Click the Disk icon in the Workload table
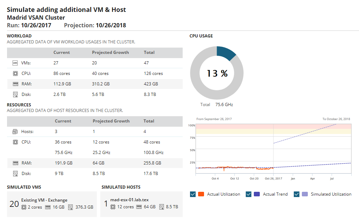The height and width of the screenshot is (224, 359). (x=15, y=94)
